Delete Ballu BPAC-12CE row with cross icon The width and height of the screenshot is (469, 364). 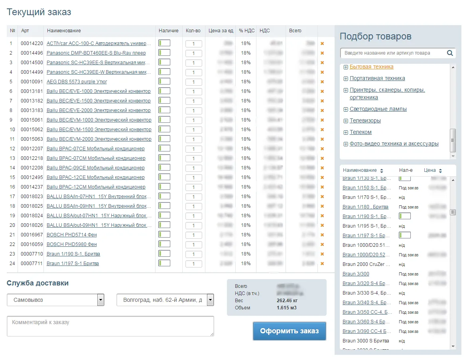tap(322, 178)
